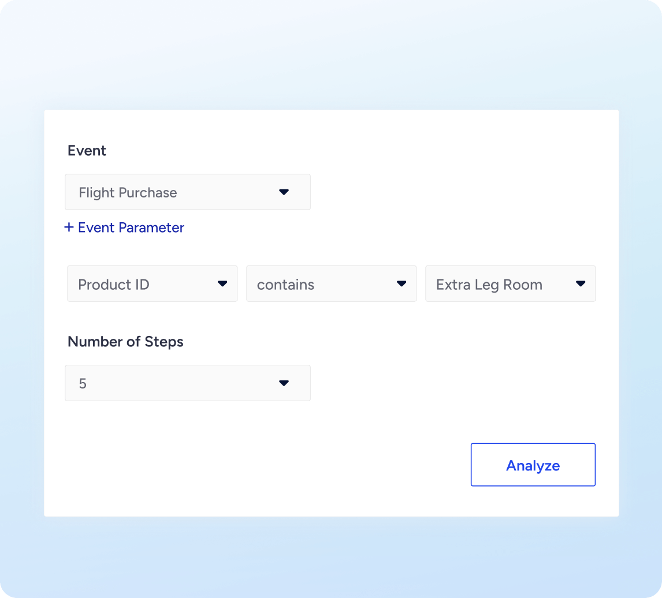The width and height of the screenshot is (662, 598).
Task: Click the 'Event' section heading
Action: click(87, 151)
